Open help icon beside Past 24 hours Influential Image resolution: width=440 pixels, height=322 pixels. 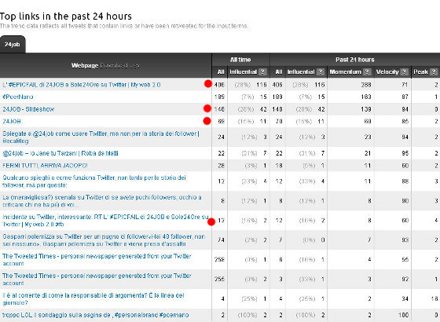point(321,71)
